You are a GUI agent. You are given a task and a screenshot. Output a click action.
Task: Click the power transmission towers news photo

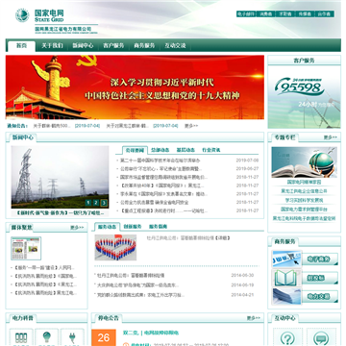pos(60,177)
